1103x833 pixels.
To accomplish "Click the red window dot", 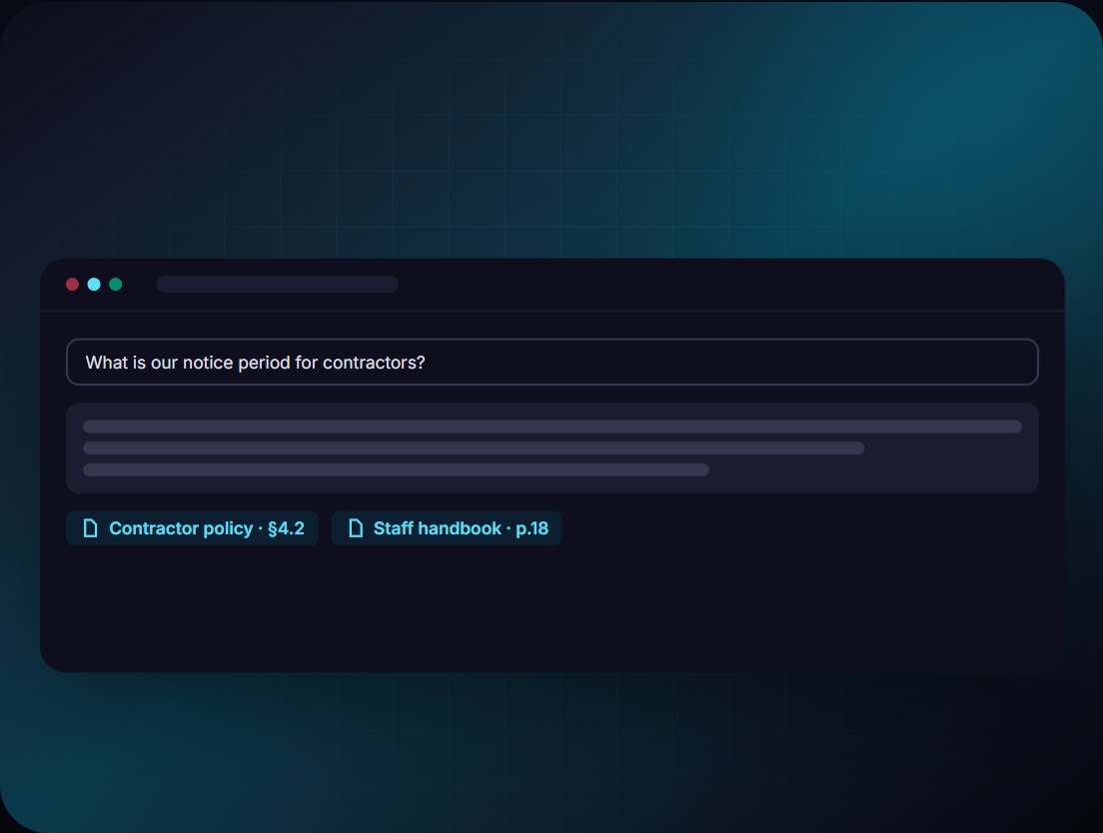I will [x=73, y=284].
